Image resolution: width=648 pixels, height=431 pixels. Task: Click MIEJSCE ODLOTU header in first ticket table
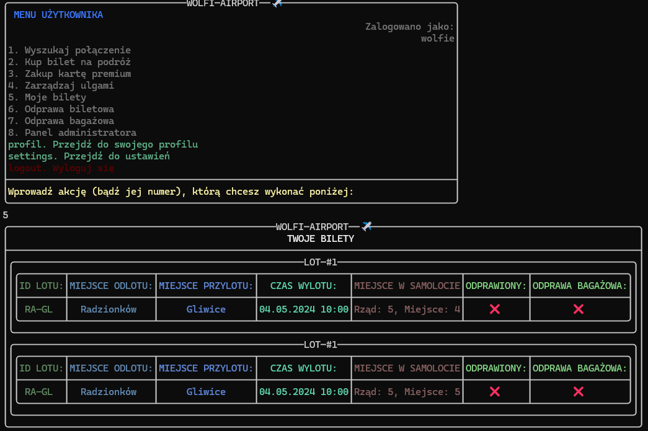(x=111, y=286)
